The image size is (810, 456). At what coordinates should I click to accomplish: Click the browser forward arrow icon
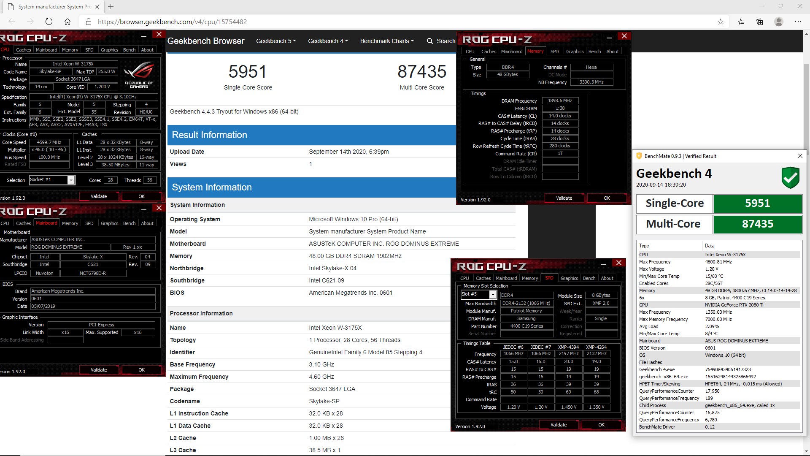tap(30, 22)
